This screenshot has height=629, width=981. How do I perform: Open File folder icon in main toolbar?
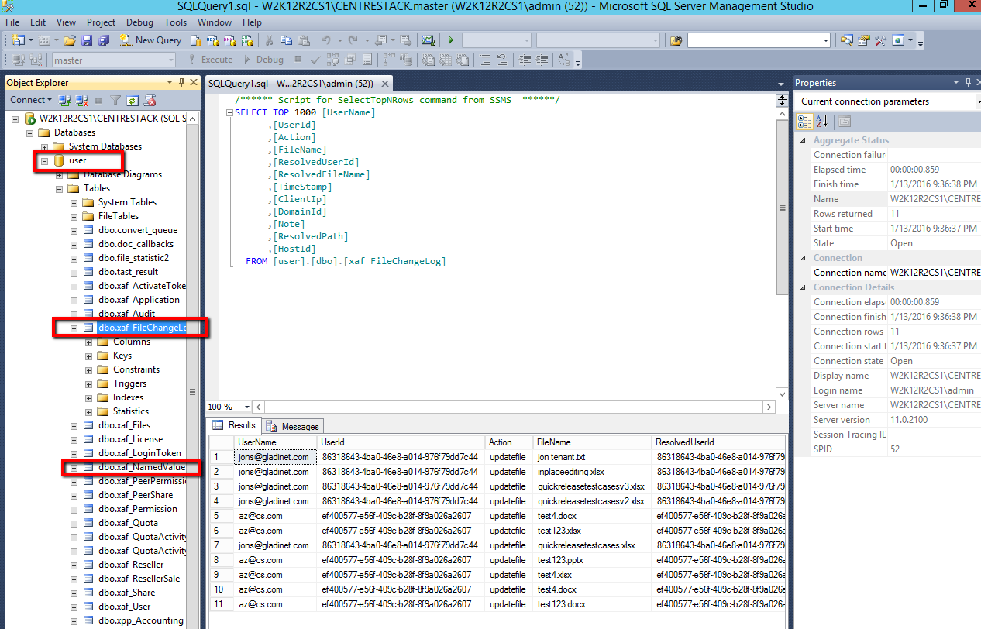point(70,40)
